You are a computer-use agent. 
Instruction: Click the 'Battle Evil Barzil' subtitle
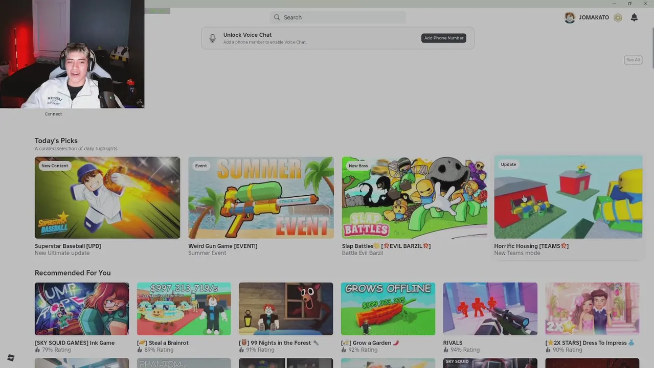click(363, 253)
